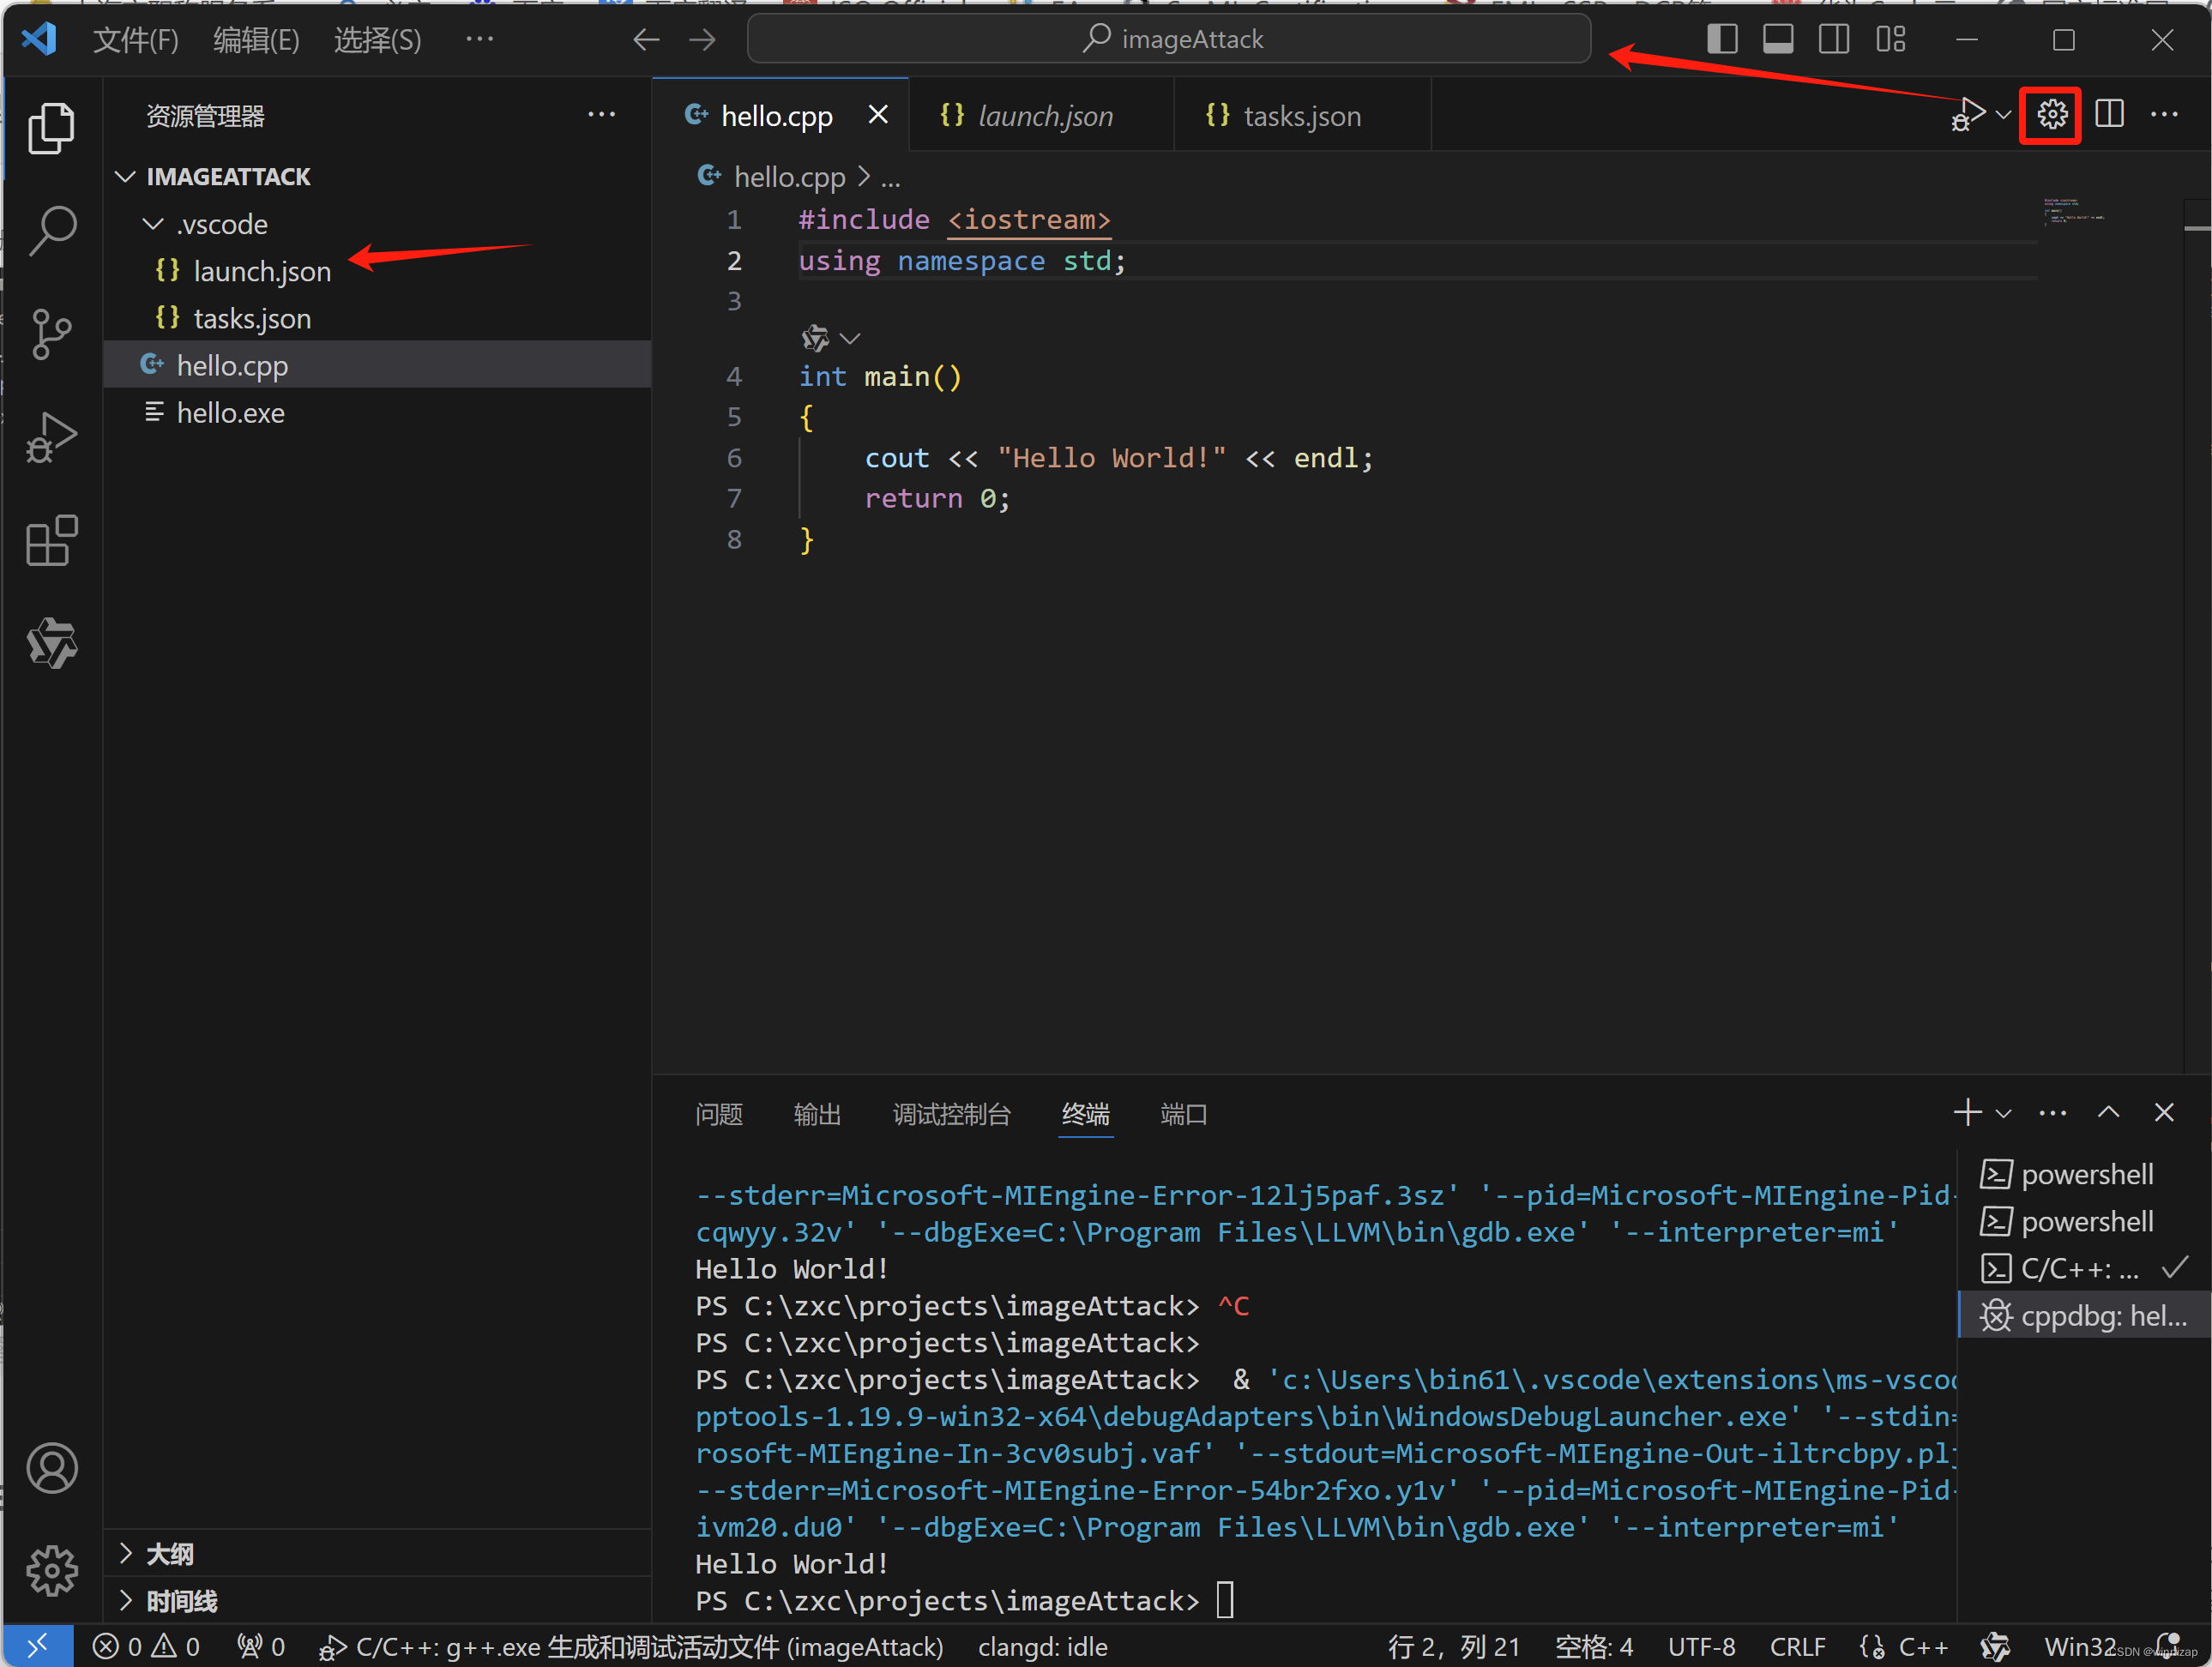Image resolution: width=2212 pixels, height=1667 pixels.
Task: Select the first powershell terminal entry
Action: [2084, 1174]
